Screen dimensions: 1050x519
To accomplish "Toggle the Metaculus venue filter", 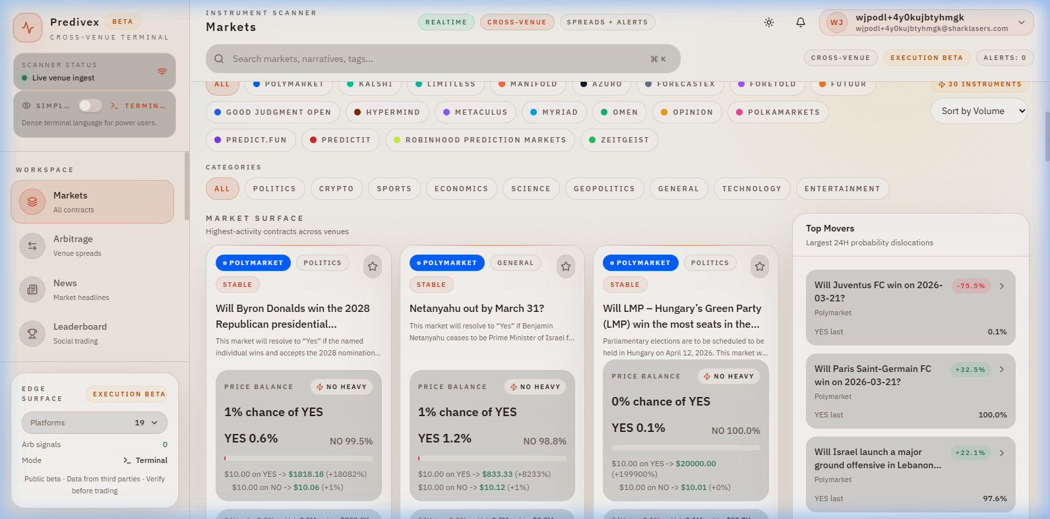I will click(x=476, y=112).
